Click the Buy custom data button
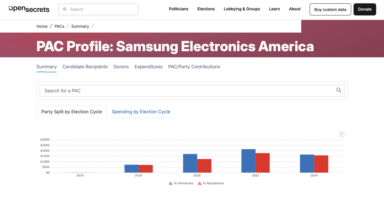The width and height of the screenshot is (384, 204). [330, 9]
